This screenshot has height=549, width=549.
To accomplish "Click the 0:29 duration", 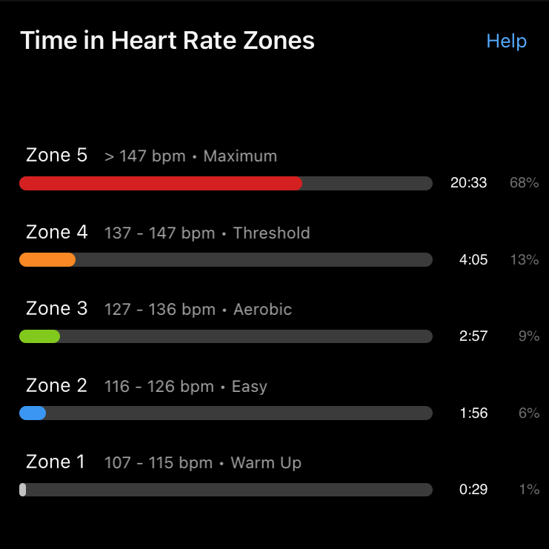I will (x=473, y=490).
